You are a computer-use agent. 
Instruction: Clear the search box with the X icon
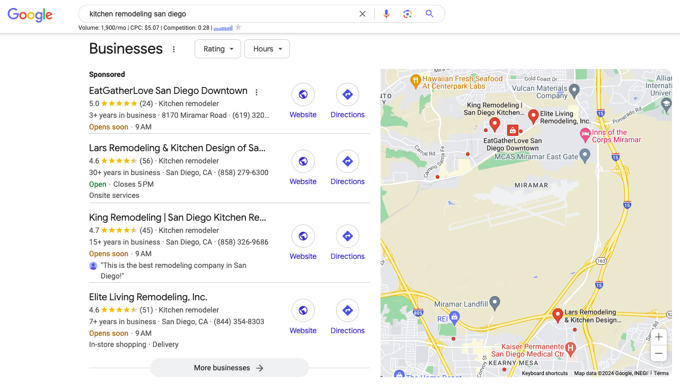click(x=363, y=14)
